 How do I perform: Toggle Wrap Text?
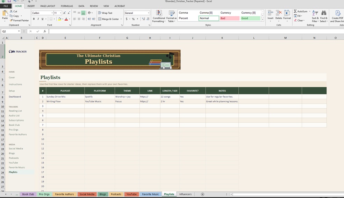[x=105, y=13]
